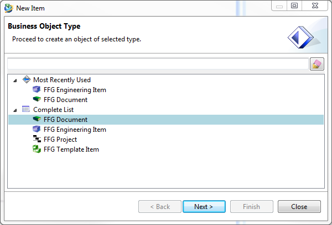Click the green document icon under Most Recently Used

click(x=37, y=99)
